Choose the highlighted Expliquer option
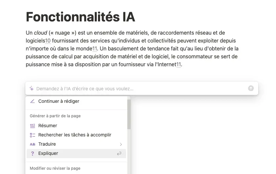This screenshot has width=276, height=174. 76,153
